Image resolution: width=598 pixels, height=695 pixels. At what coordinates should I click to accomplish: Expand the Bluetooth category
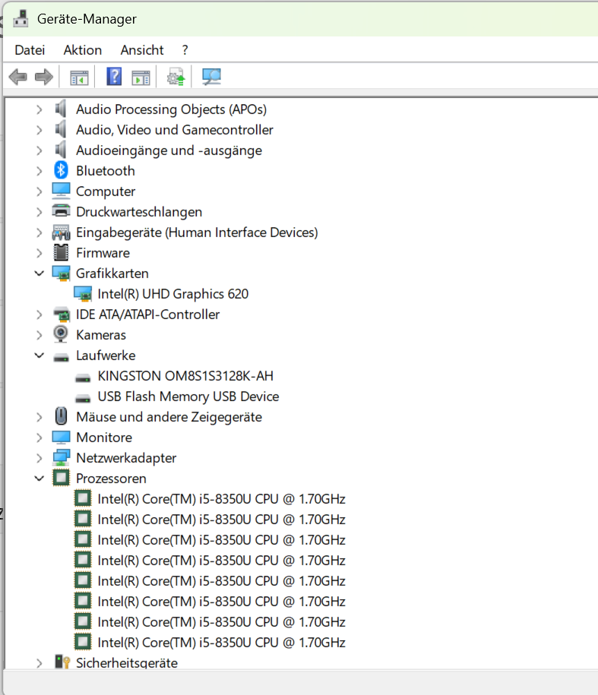click(x=39, y=171)
